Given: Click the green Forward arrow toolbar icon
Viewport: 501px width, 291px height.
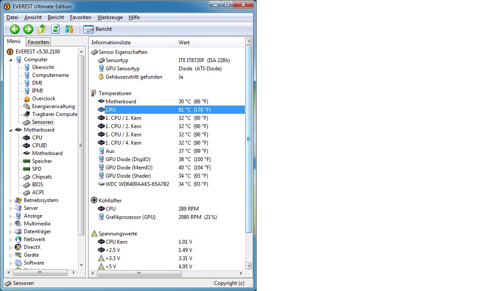Looking at the screenshot, I should [x=28, y=29].
